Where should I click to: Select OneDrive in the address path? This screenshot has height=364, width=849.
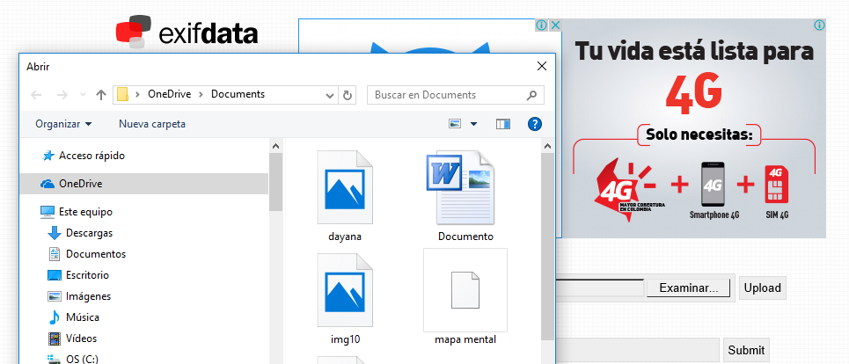pos(170,94)
